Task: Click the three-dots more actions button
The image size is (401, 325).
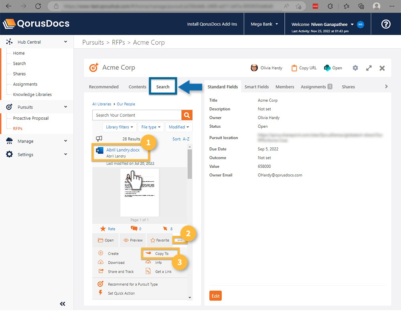Action: click(x=179, y=240)
